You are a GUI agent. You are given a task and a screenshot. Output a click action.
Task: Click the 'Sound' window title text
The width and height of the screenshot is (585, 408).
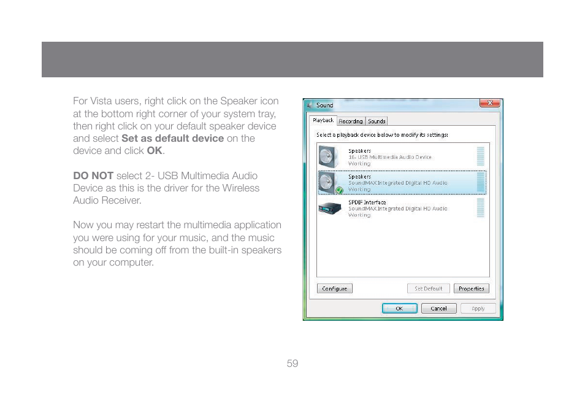[x=324, y=106]
